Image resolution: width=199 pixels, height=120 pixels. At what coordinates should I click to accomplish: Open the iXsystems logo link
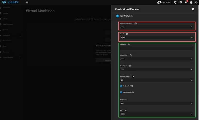(x=163, y=2)
